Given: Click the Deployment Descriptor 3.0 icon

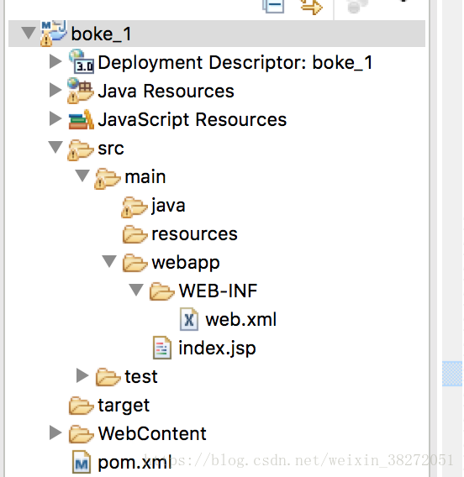Looking at the screenshot, I should 81,62.
